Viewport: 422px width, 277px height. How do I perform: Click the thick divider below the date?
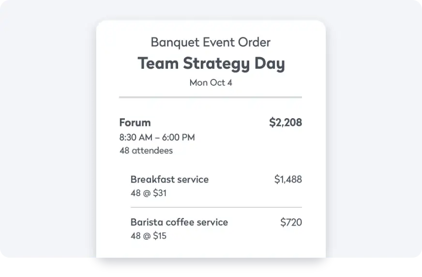[x=211, y=97]
